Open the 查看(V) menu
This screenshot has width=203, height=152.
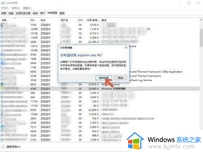coord(27,8)
